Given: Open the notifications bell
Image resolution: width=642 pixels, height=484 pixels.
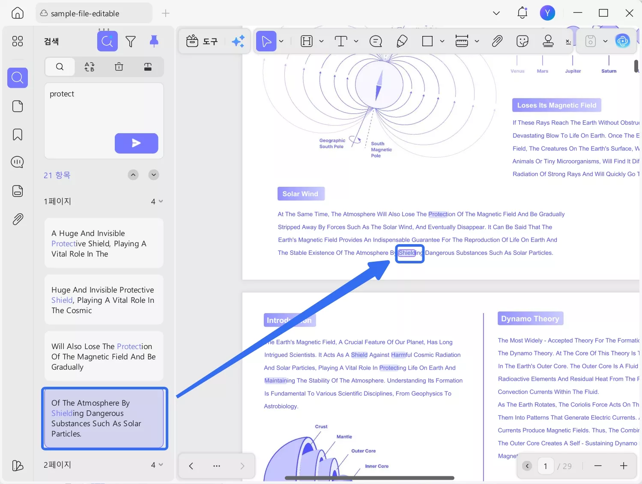Looking at the screenshot, I should click(522, 13).
